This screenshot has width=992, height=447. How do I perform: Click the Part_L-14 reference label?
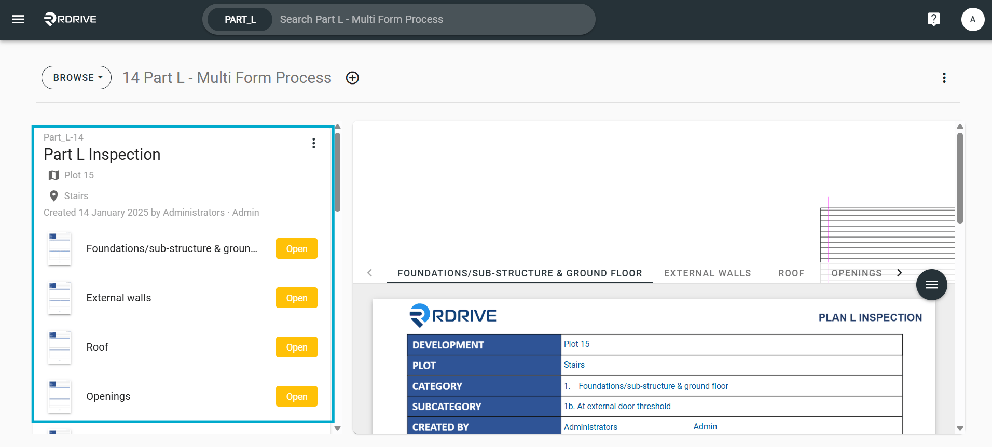[63, 137]
